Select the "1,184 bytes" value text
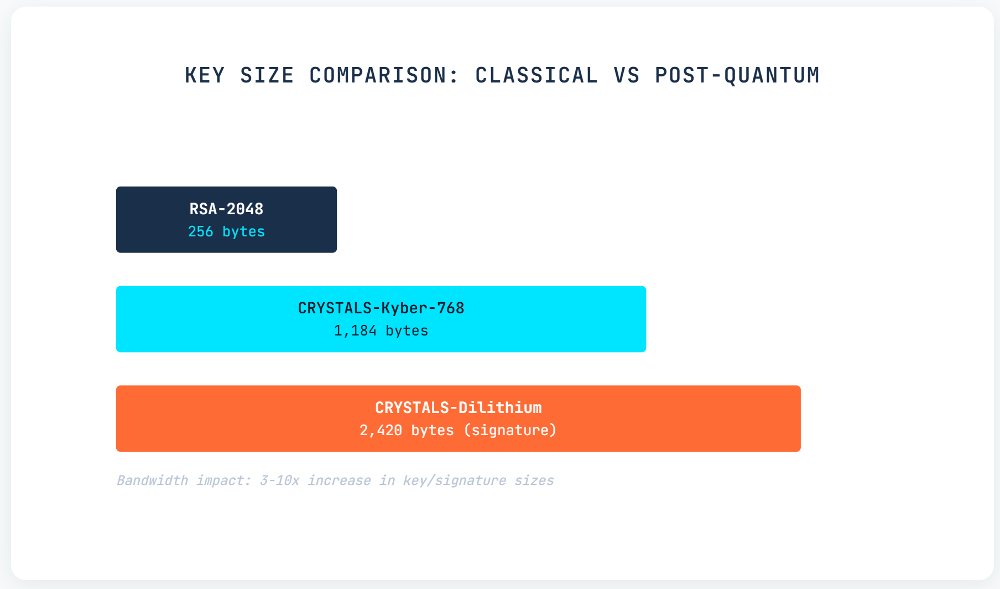The width and height of the screenshot is (1000, 589). pyautogui.click(x=381, y=330)
